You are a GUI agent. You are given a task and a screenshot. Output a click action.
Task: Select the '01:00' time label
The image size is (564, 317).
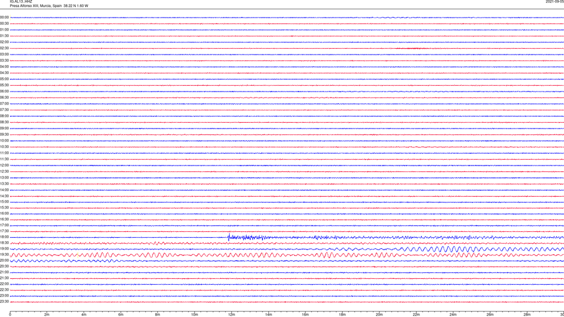[x=4, y=30]
